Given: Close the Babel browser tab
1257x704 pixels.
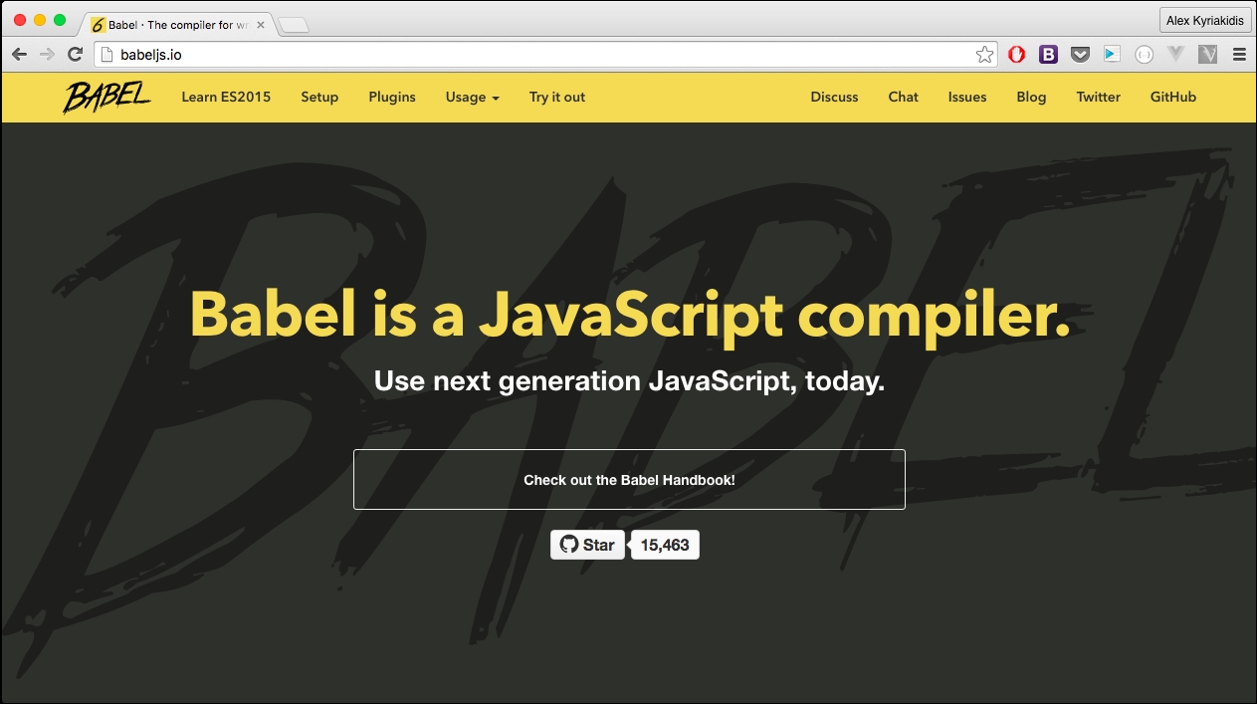Looking at the screenshot, I should 261,25.
